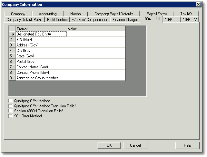207x157 pixels.
Task: Select the Nacha tab
Action: pos(75,14)
